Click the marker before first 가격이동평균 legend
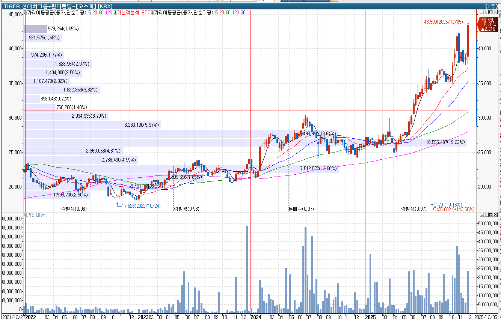501x319 pixels. click(x=25, y=12)
